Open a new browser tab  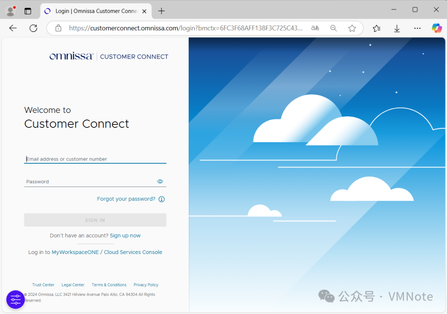click(161, 11)
